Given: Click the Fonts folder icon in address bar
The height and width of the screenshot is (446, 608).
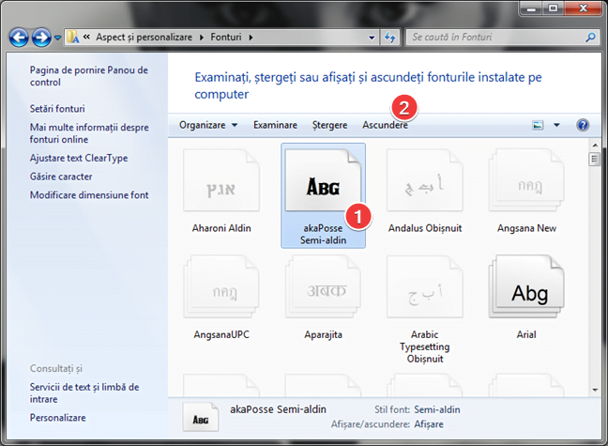Looking at the screenshot, I should click(72, 37).
